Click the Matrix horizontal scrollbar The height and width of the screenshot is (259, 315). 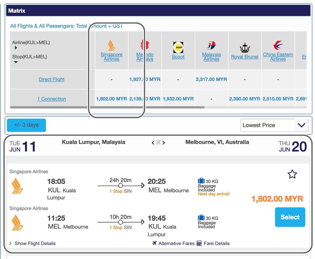pos(107,107)
